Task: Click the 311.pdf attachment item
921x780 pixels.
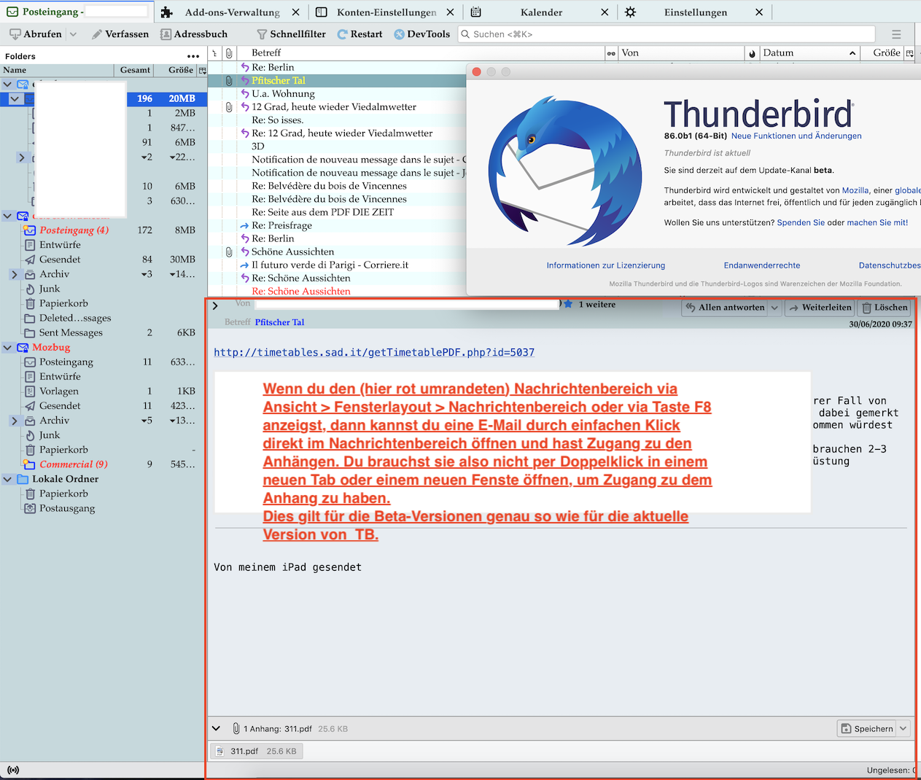Action: click(x=257, y=751)
